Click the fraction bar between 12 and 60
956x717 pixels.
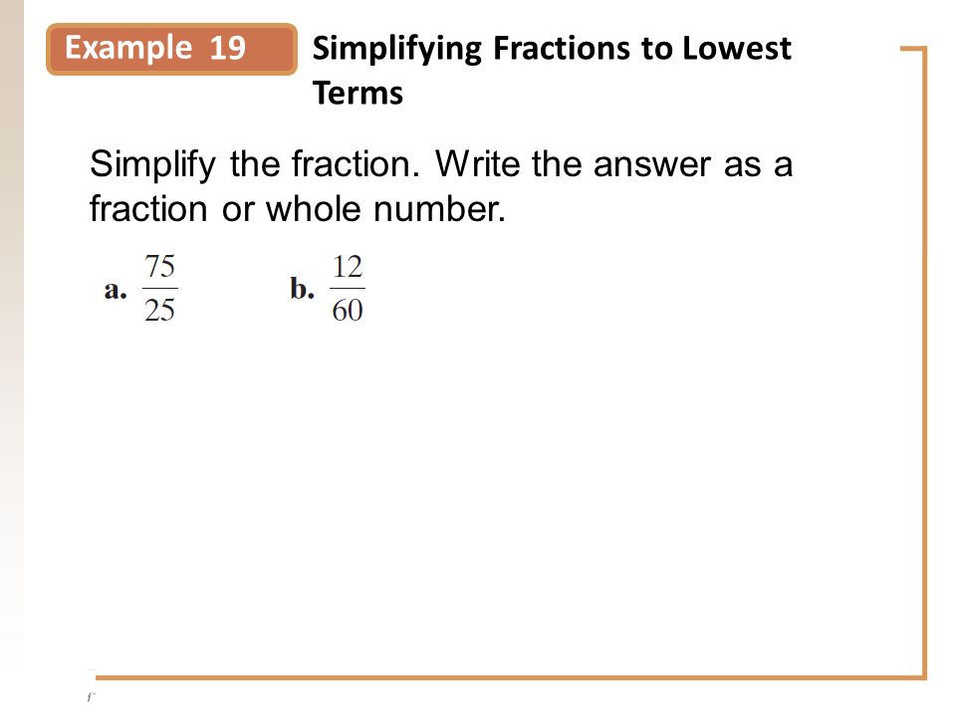(348, 289)
